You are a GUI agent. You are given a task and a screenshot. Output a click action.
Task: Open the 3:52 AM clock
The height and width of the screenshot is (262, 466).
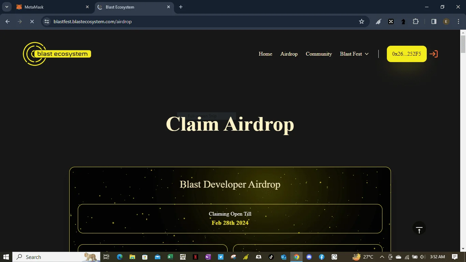[x=437, y=257]
